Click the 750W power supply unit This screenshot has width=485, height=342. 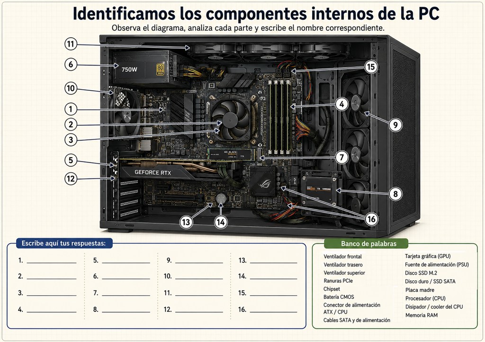point(145,68)
